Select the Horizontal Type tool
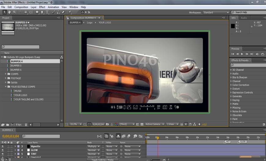Screen dimensions: 266x161 tap(47, 12)
